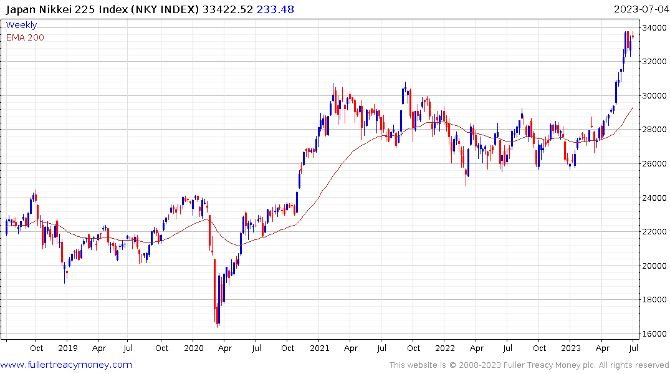Click the March 2020 low candlestick near 16500
670x374 pixels.
pyautogui.click(x=218, y=315)
